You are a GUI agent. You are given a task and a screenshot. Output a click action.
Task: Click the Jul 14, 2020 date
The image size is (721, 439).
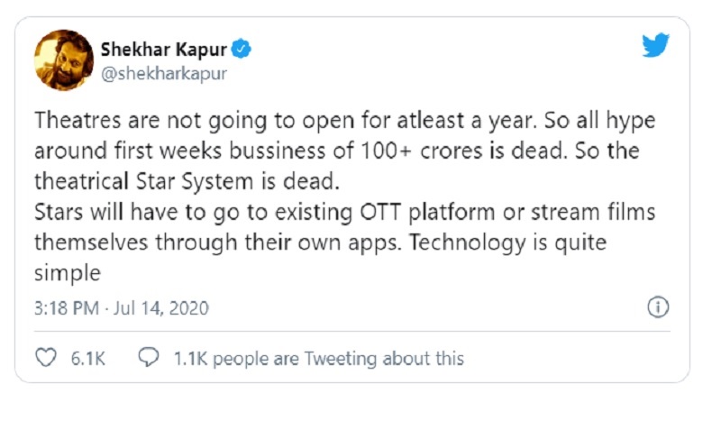click(x=160, y=308)
